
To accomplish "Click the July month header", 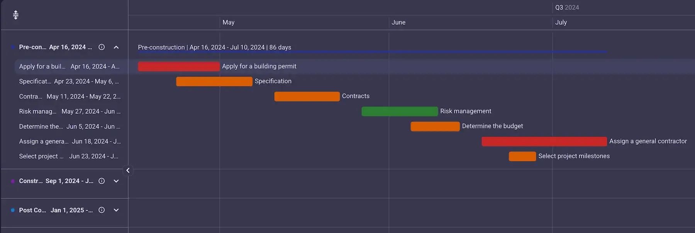I will click(x=561, y=22).
